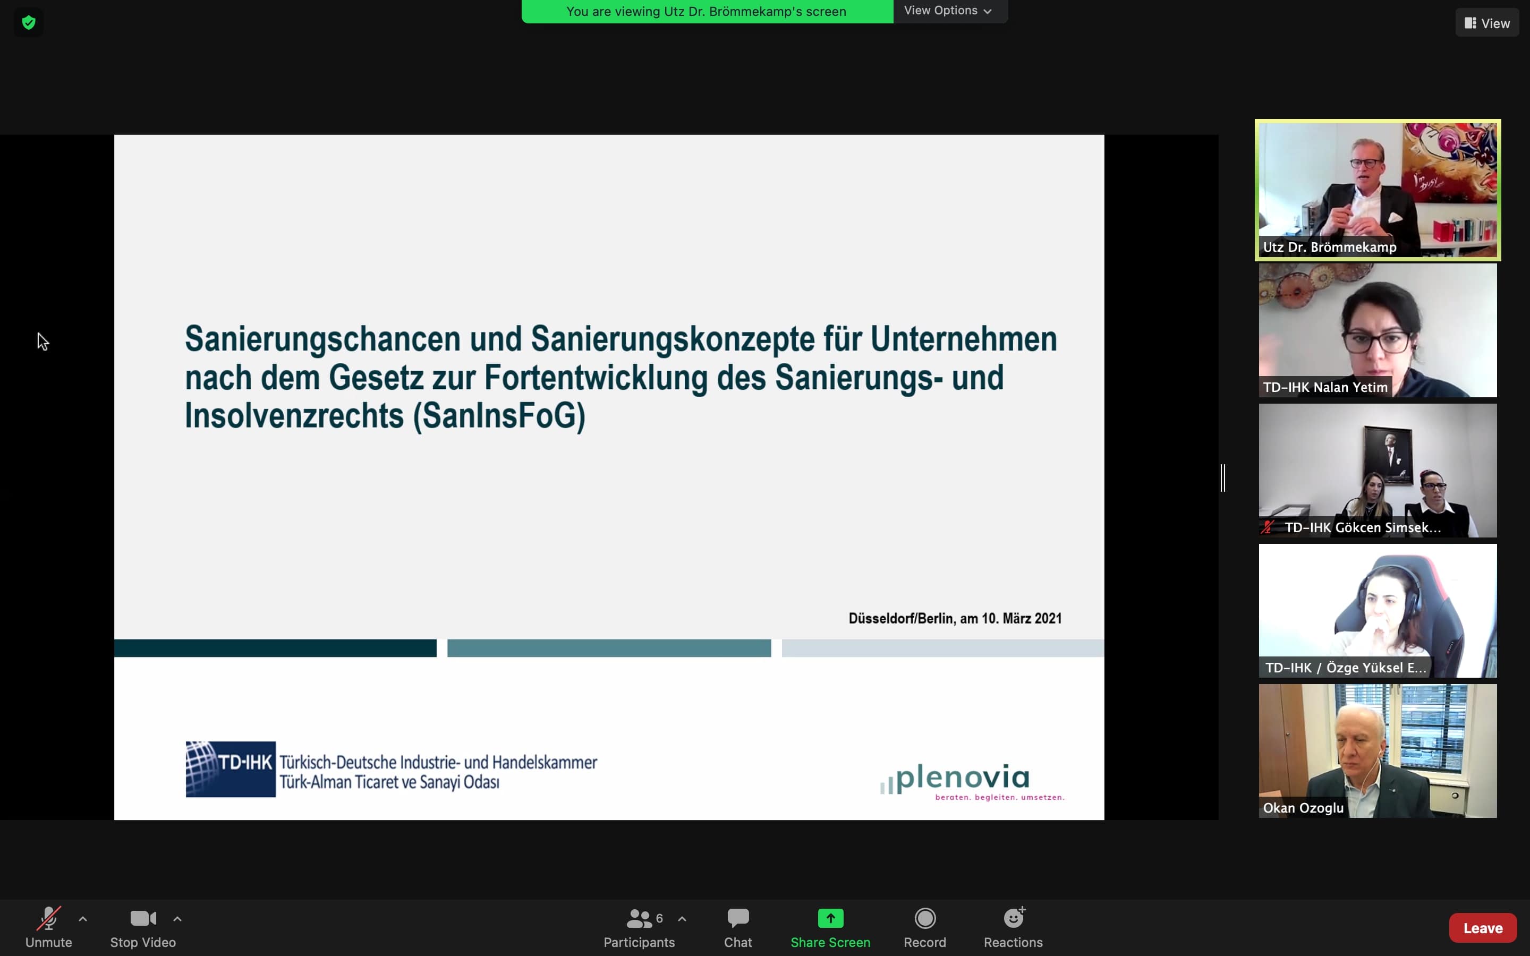The height and width of the screenshot is (956, 1530).
Task: Open the View layout menu
Action: coord(1487,23)
